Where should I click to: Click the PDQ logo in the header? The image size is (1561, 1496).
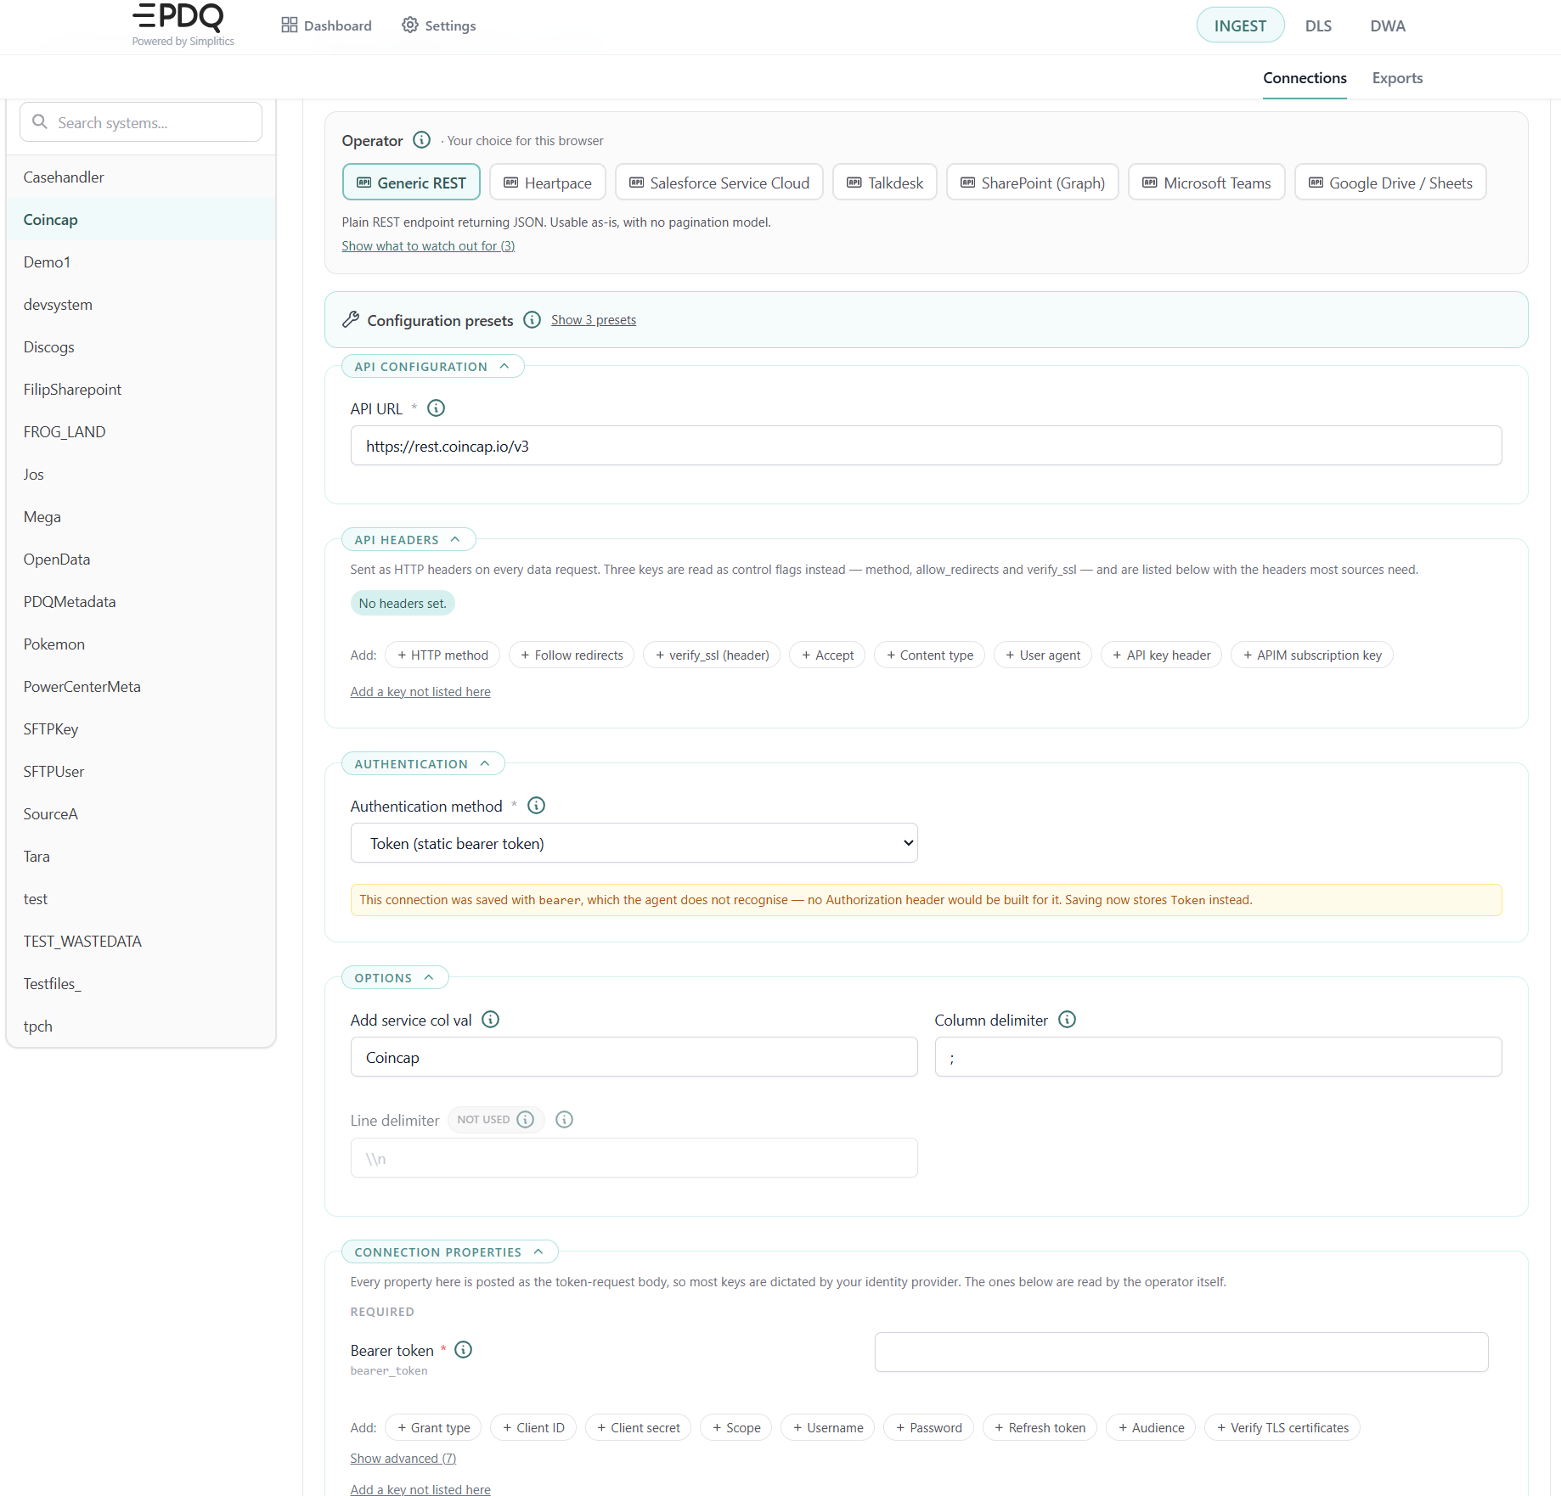(183, 25)
